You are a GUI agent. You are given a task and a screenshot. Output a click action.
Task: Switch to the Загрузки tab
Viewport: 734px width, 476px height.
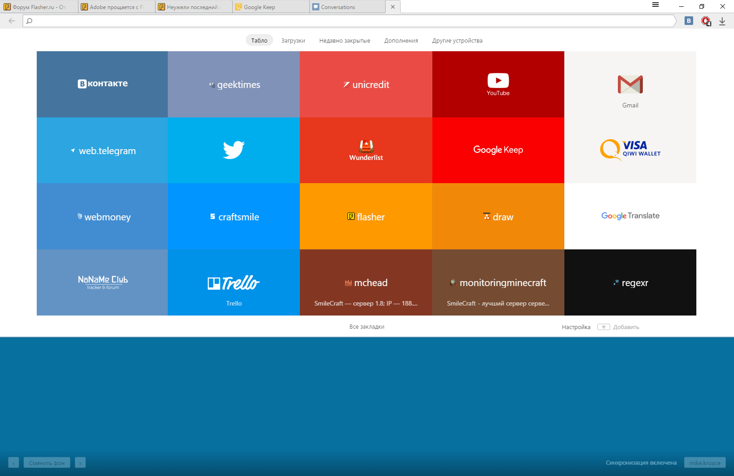point(293,40)
